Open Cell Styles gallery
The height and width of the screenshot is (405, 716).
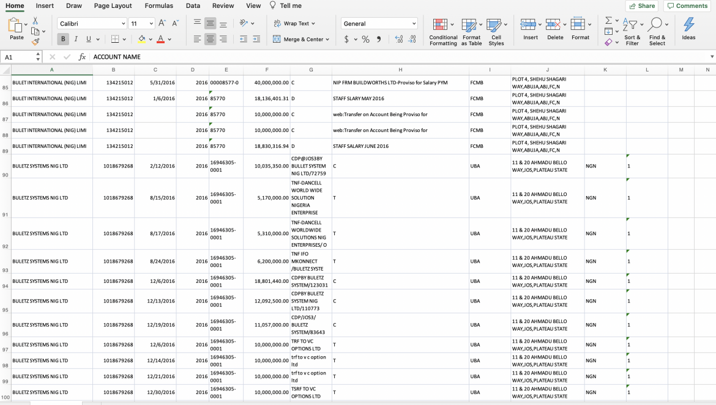pyautogui.click(x=496, y=32)
